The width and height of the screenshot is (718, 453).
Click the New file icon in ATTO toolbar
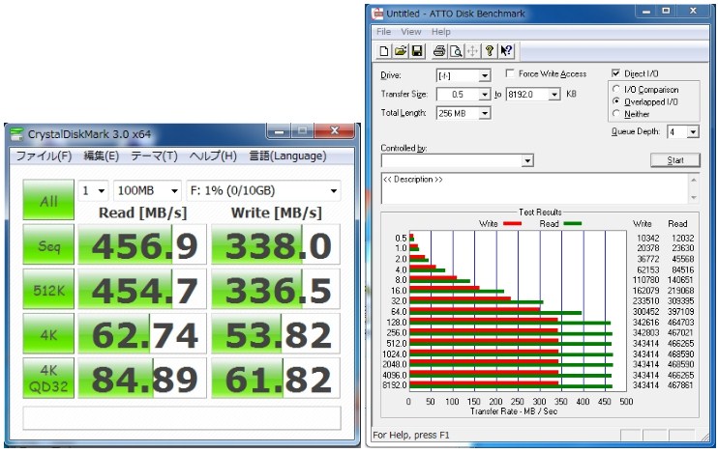click(384, 51)
